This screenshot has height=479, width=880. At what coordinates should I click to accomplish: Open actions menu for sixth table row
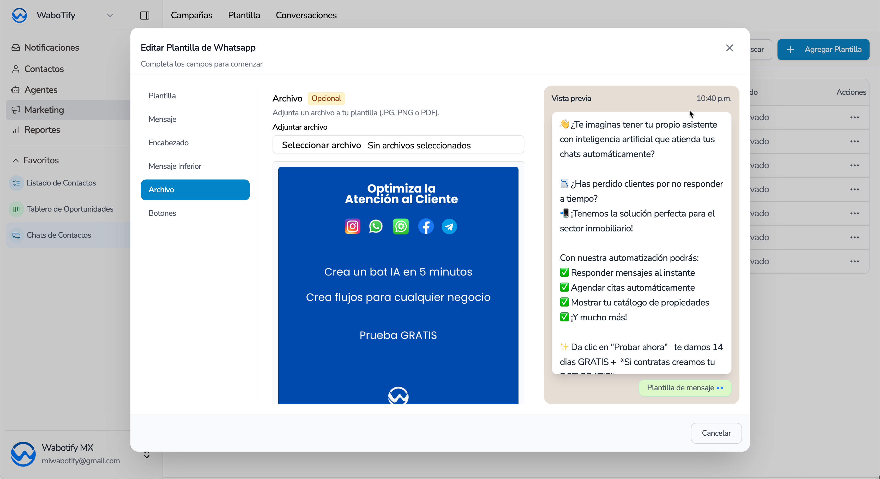[x=854, y=237]
